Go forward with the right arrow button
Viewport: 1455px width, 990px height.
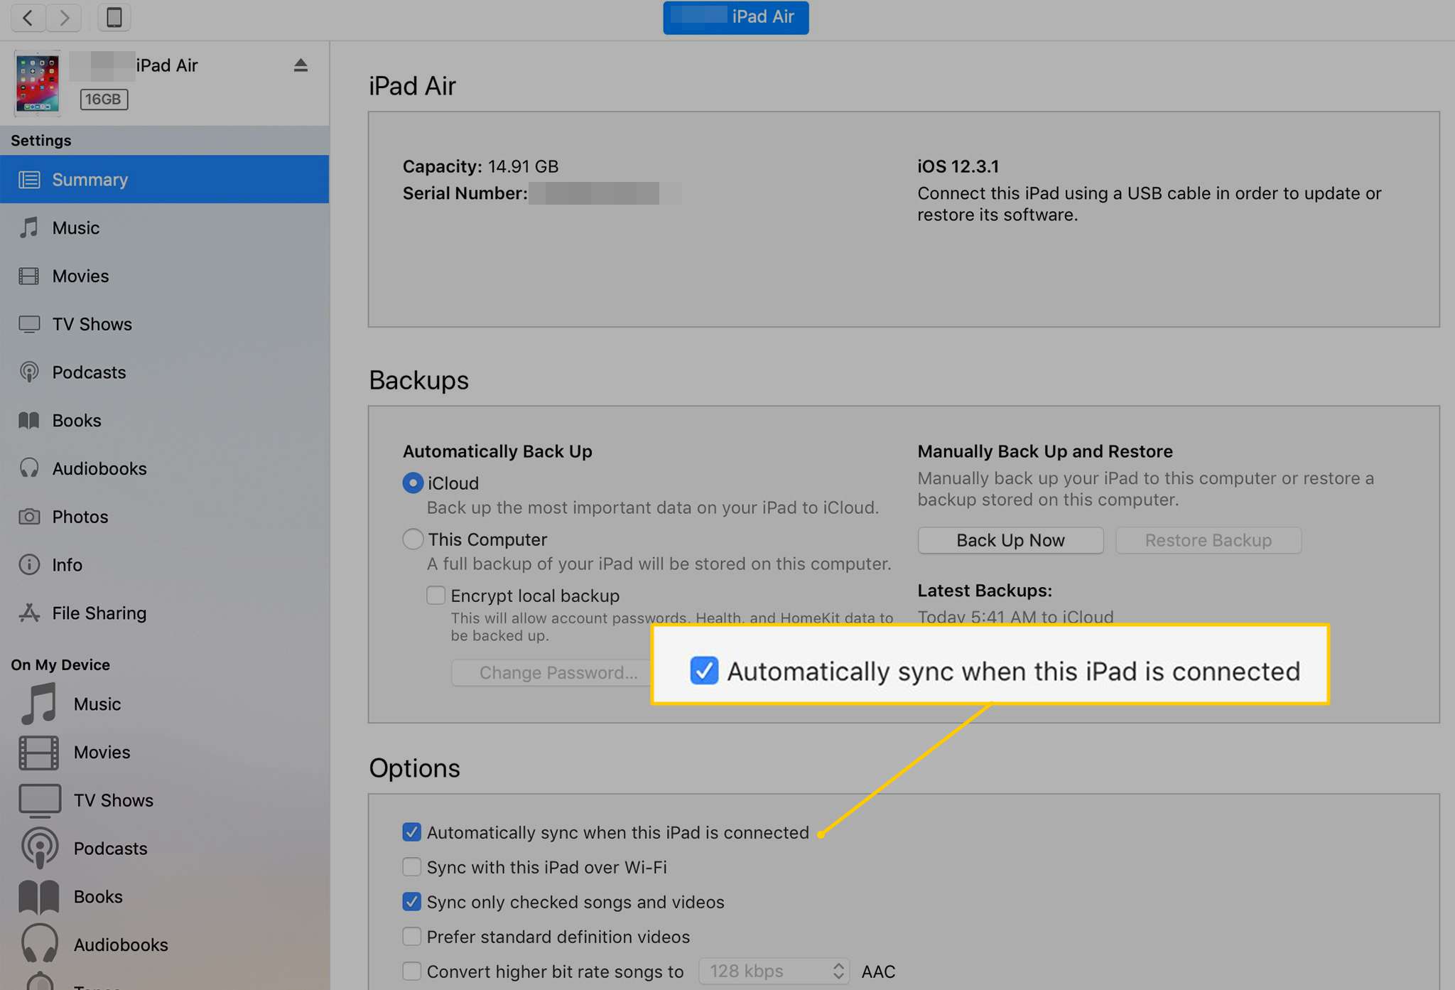(64, 17)
